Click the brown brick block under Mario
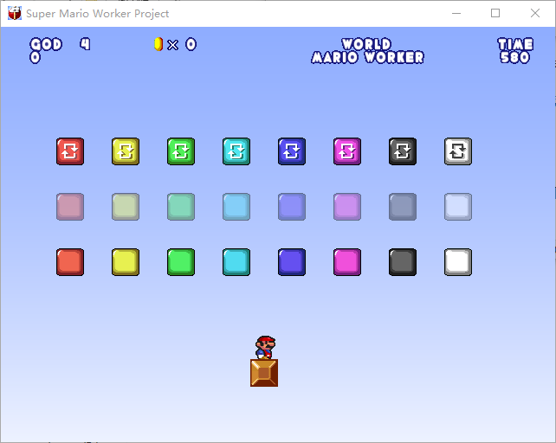 point(264,373)
